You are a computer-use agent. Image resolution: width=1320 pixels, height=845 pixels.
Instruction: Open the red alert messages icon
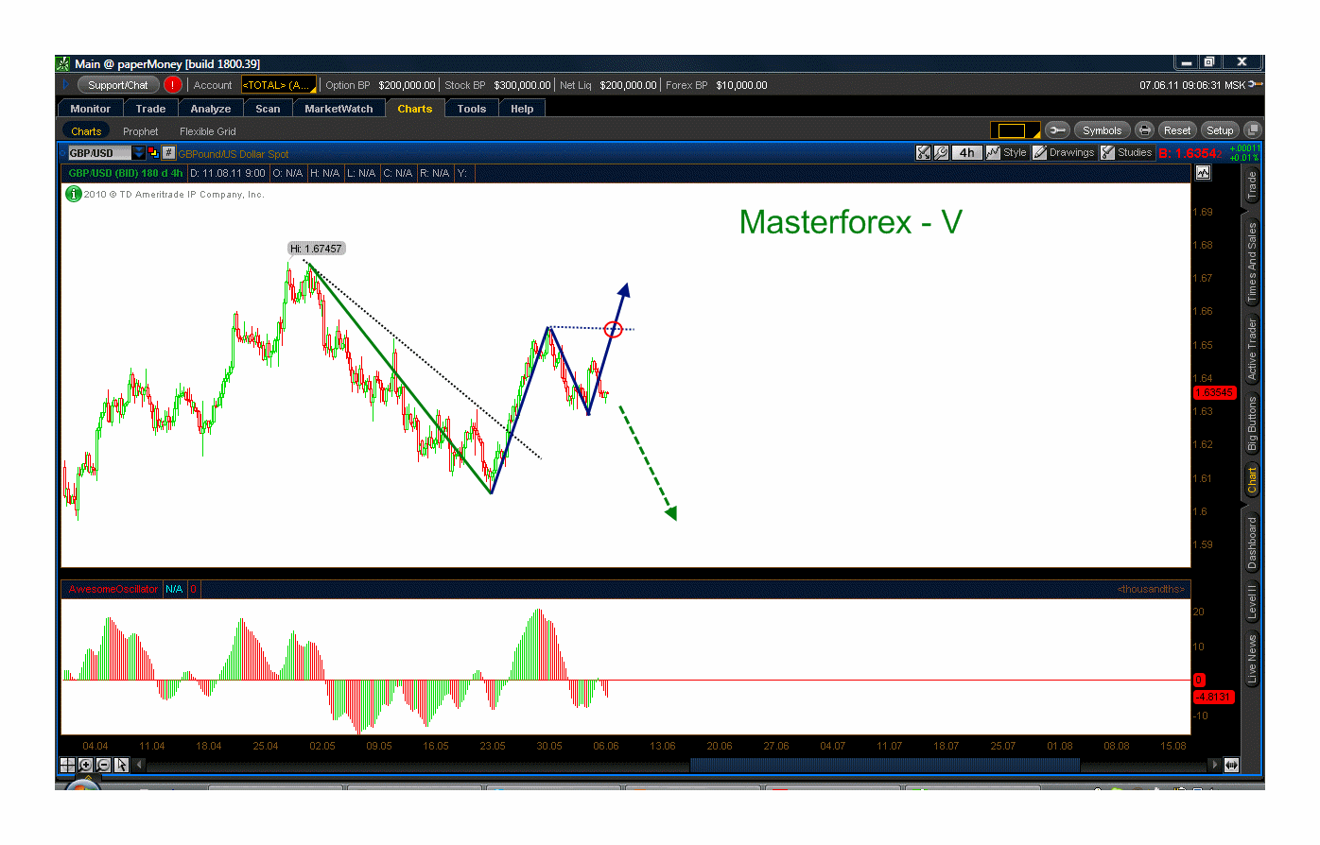click(x=172, y=84)
